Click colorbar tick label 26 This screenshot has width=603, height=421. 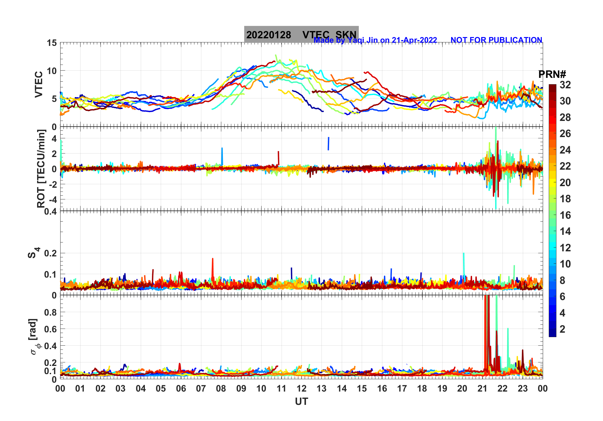pyautogui.click(x=565, y=134)
